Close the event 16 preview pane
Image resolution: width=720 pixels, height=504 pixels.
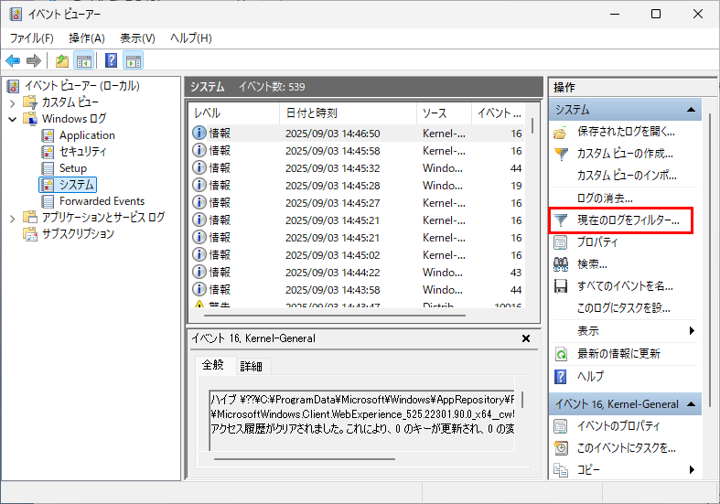526,338
